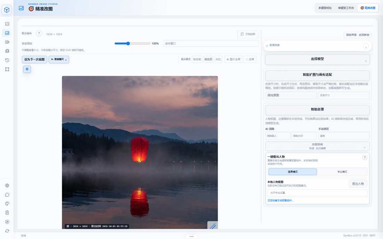
Task: Collapse the 智能处理 section header
Action: pos(317,110)
